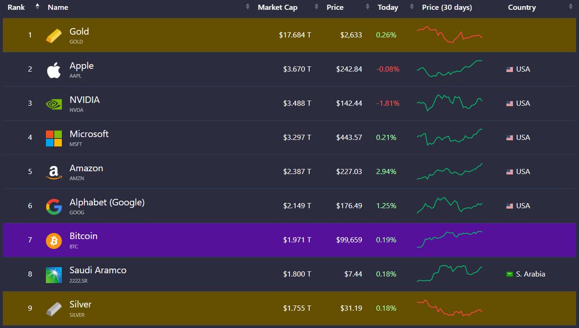The height and width of the screenshot is (328, 579).
Task: Click the Silver bar icon
Action: click(54, 309)
